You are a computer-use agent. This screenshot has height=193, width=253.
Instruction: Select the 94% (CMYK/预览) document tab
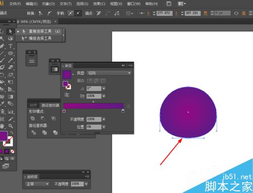[36, 22]
